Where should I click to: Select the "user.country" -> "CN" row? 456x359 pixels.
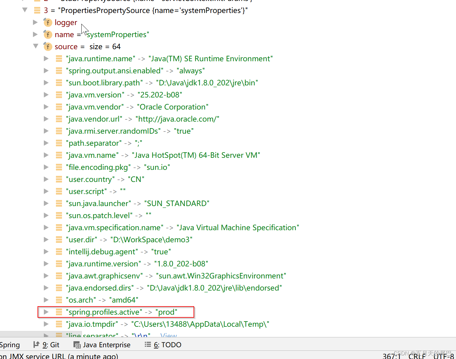tap(105, 179)
